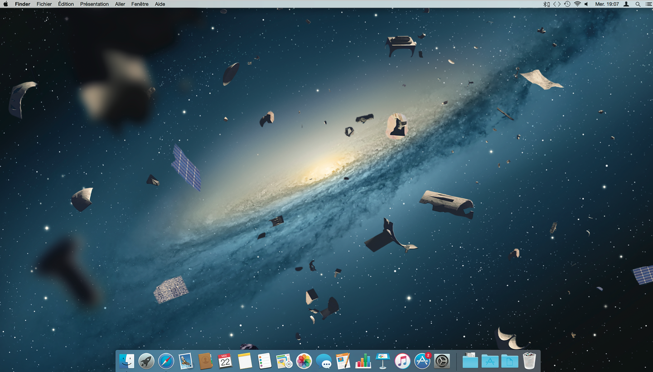Launch Safari from the Dock
This screenshot has height=372, width=653.
click(x=166, y=361)
